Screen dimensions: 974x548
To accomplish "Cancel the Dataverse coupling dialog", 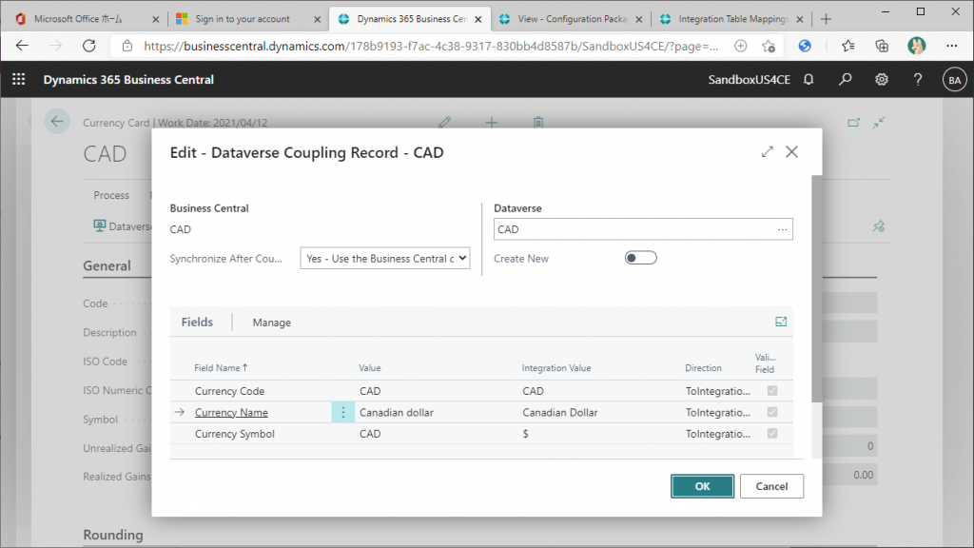I will pyautogui.click(x=771, y=486).
